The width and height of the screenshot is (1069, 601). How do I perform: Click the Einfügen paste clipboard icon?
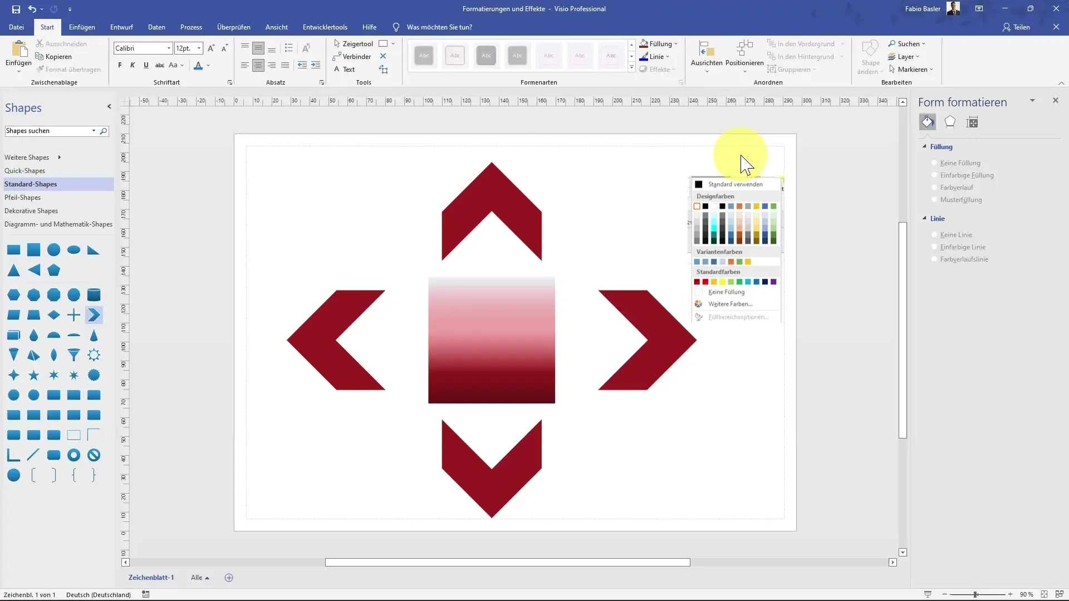tap(18, 50)
